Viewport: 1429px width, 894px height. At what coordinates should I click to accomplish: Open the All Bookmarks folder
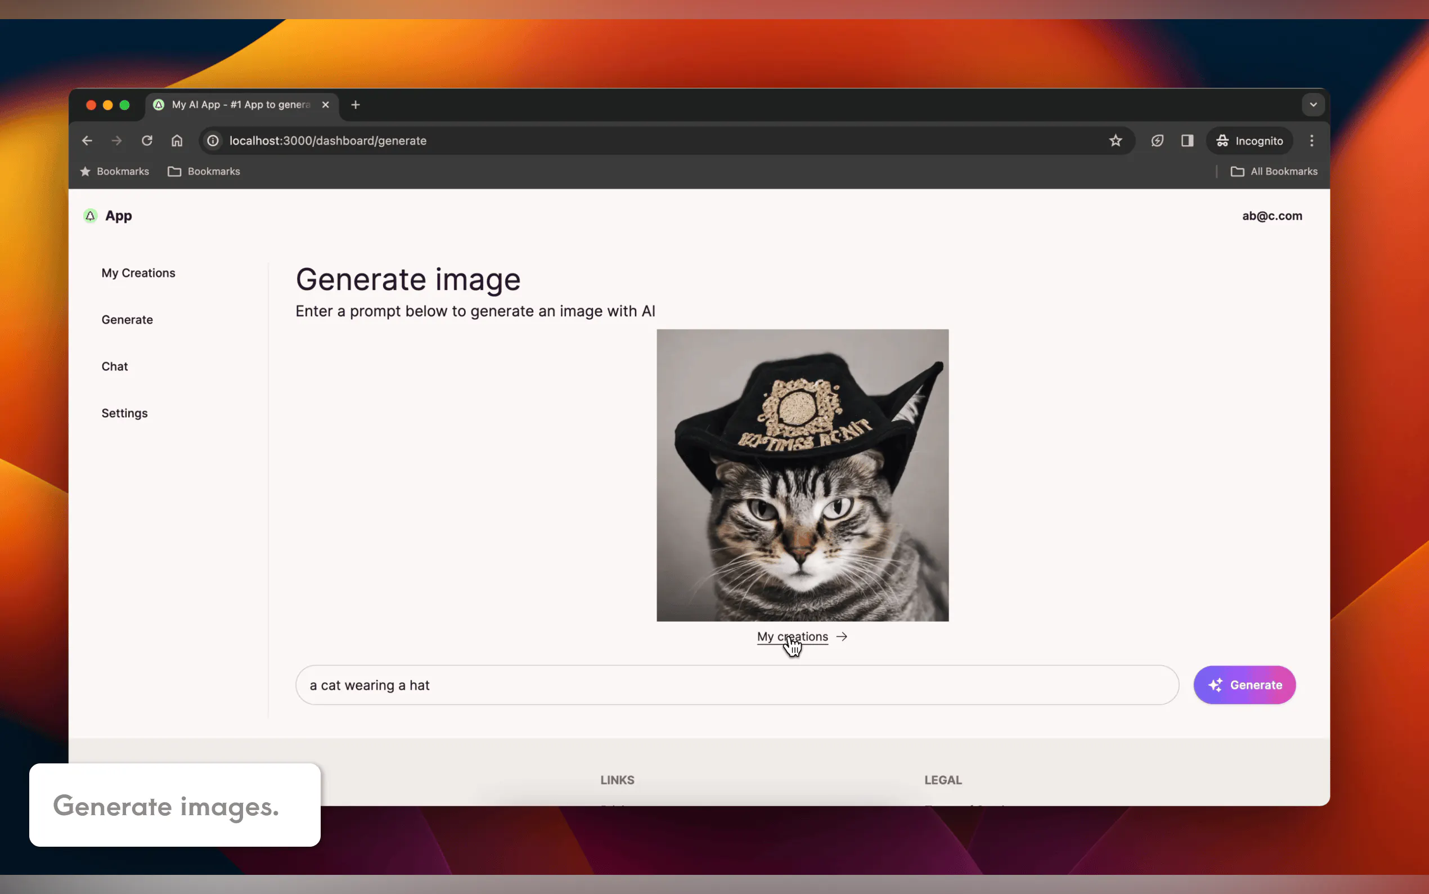point(1274,172)
